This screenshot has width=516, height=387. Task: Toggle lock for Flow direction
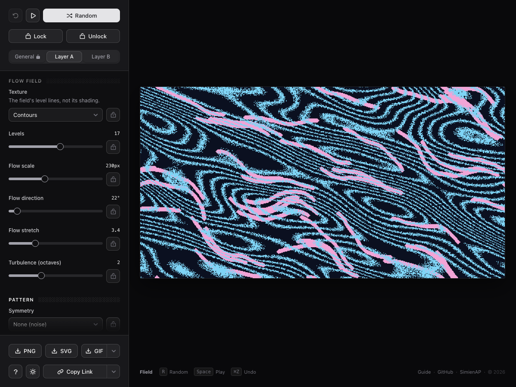(113, 212)
